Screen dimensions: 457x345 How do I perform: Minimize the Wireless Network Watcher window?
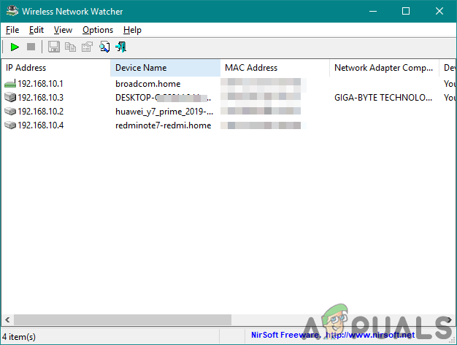click(x=373, y=11)
